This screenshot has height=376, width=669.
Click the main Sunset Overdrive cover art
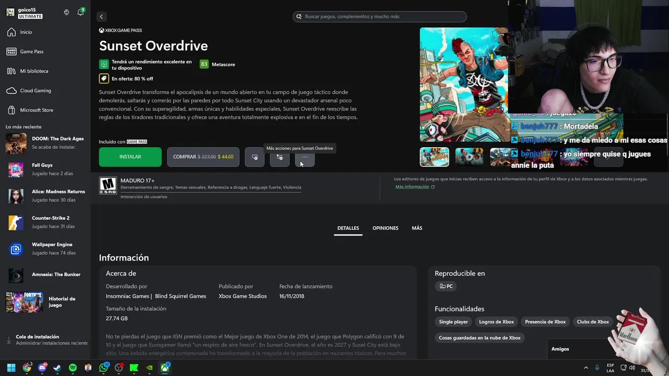pyautogui.click(x=464, y=85)
